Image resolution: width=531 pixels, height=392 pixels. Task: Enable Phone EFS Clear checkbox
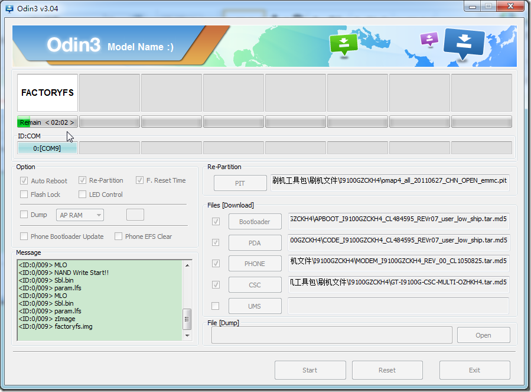pyautogui.click(x=118, y=237)
